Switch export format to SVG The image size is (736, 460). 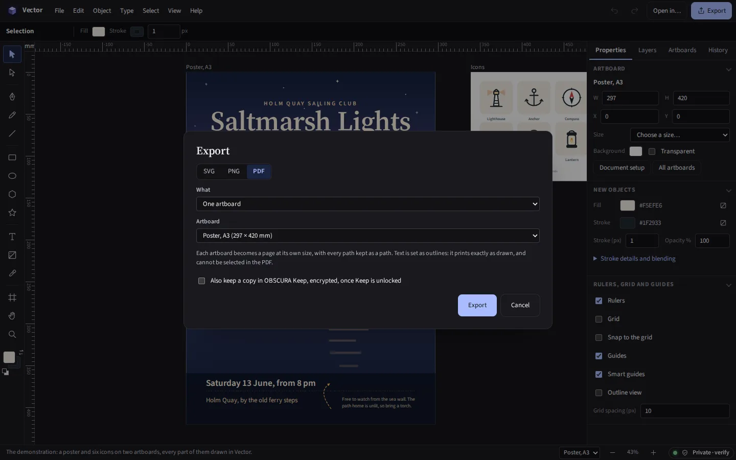coord(209,171)
